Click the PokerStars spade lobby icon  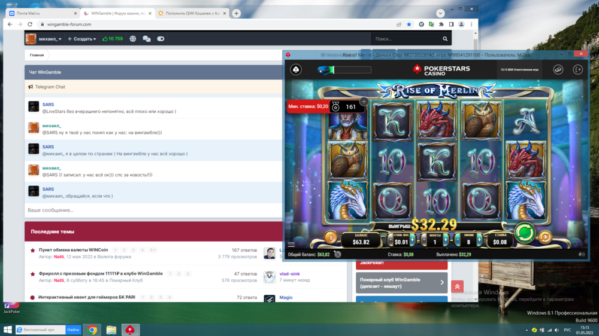296,70
